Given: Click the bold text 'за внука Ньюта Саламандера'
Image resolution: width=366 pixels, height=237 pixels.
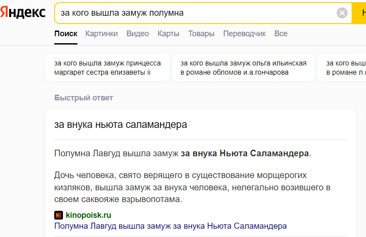Looking at the screenshot, I should [x=245, y=153].
